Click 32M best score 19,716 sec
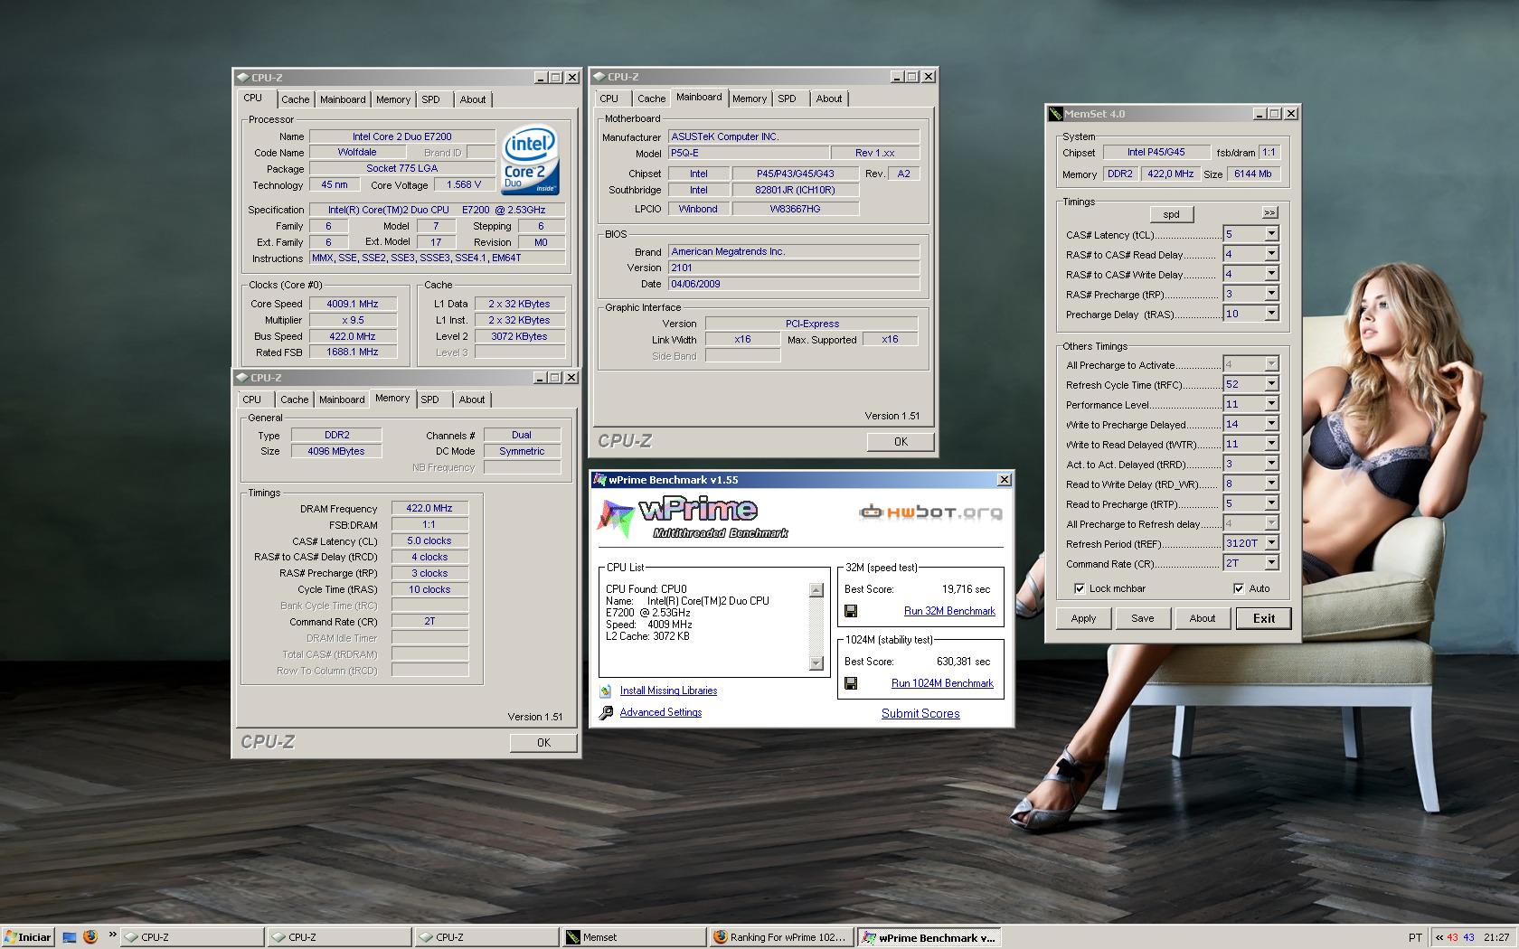1519x949 pixels. (966, 588)
